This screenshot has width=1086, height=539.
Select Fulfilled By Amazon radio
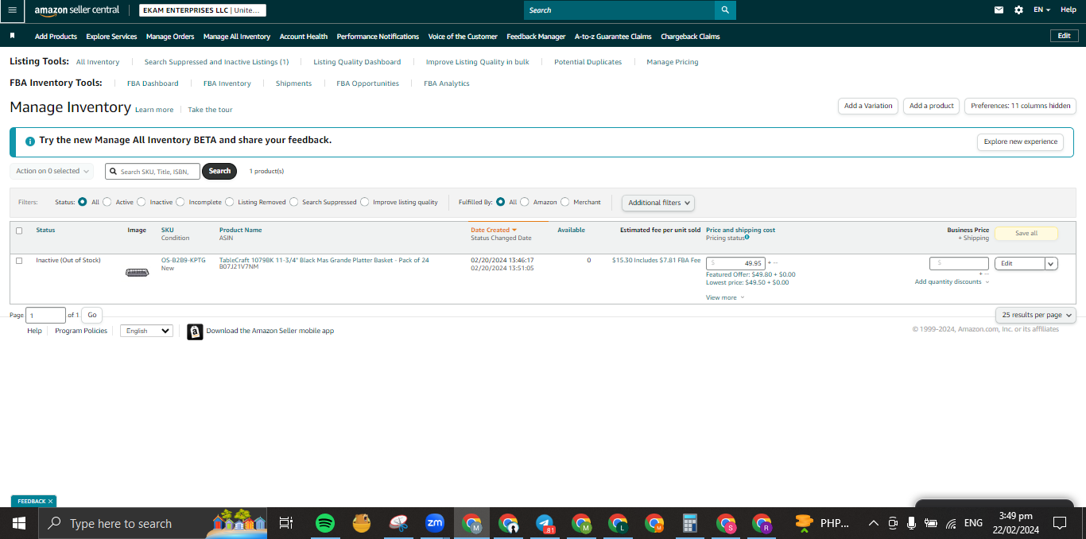(x=525, y=202)
